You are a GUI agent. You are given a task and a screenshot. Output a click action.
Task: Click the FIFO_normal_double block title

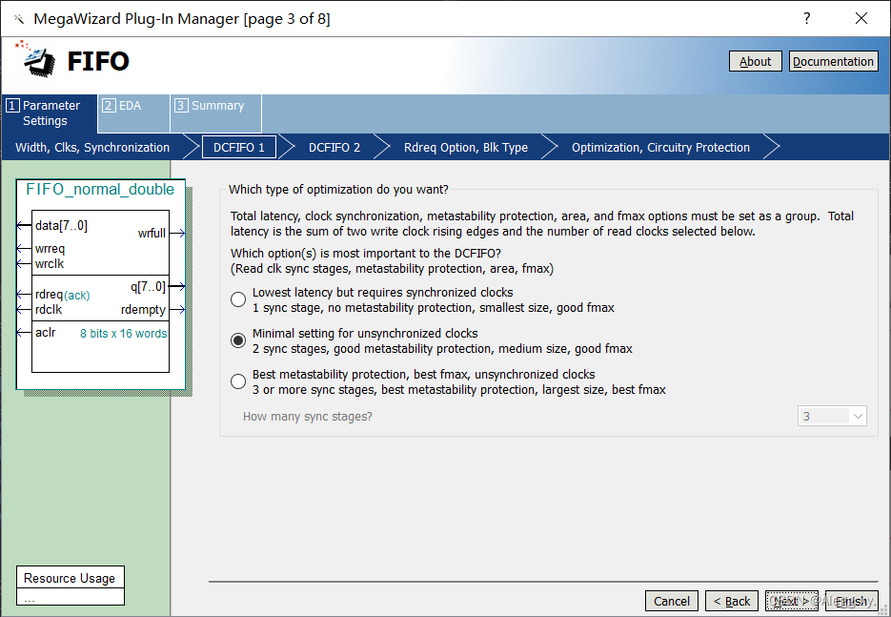(x=100, y=190)
